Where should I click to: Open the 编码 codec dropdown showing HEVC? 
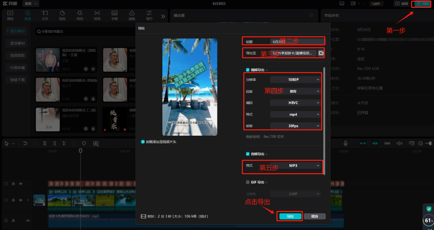click(295, 103)
